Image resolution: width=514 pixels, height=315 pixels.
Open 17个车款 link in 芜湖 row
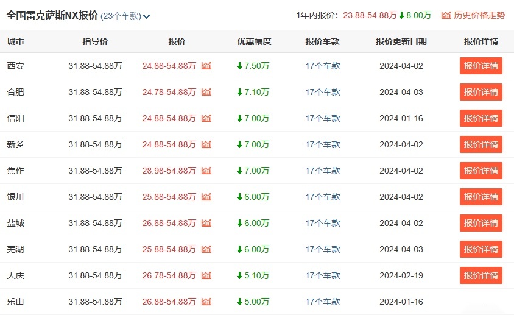point(323,250)
